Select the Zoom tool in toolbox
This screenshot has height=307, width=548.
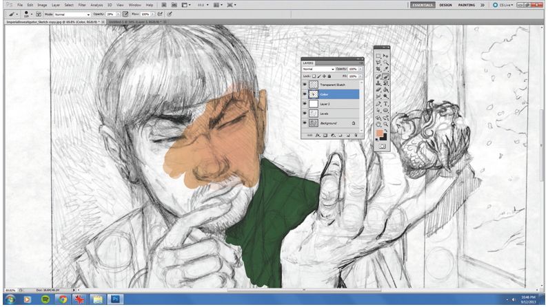coord(386,123)
